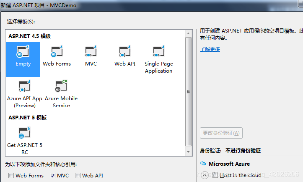Pick the MVC template icon

click(x=91, y=51)
